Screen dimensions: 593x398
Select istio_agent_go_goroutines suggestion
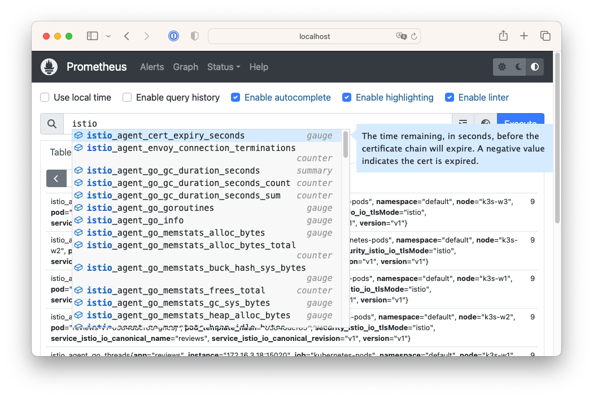point(207,208)
